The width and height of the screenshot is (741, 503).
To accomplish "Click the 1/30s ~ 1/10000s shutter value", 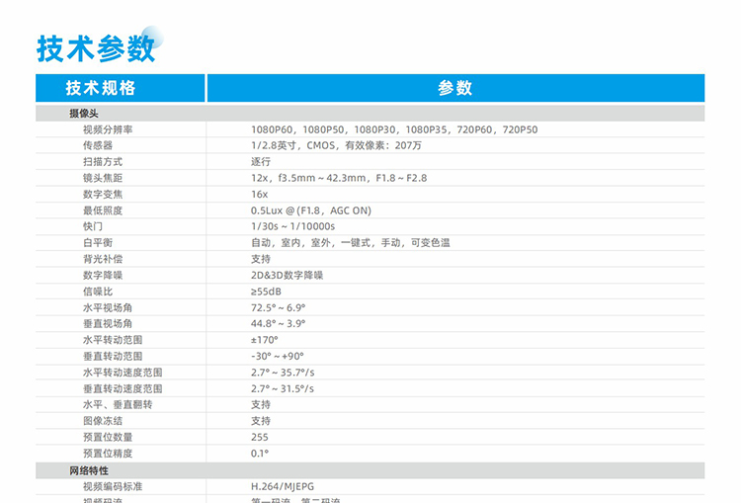I will (x=292, y=226).
